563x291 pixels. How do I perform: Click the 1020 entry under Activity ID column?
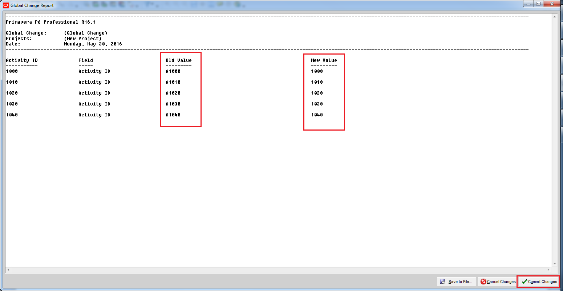pyautogui.click(x=12, y=93)
